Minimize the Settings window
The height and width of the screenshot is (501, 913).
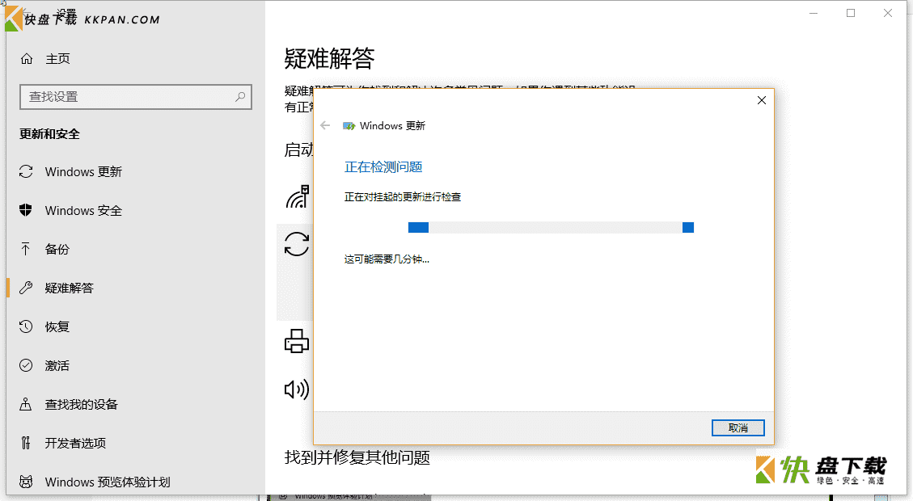pos(814,13)
